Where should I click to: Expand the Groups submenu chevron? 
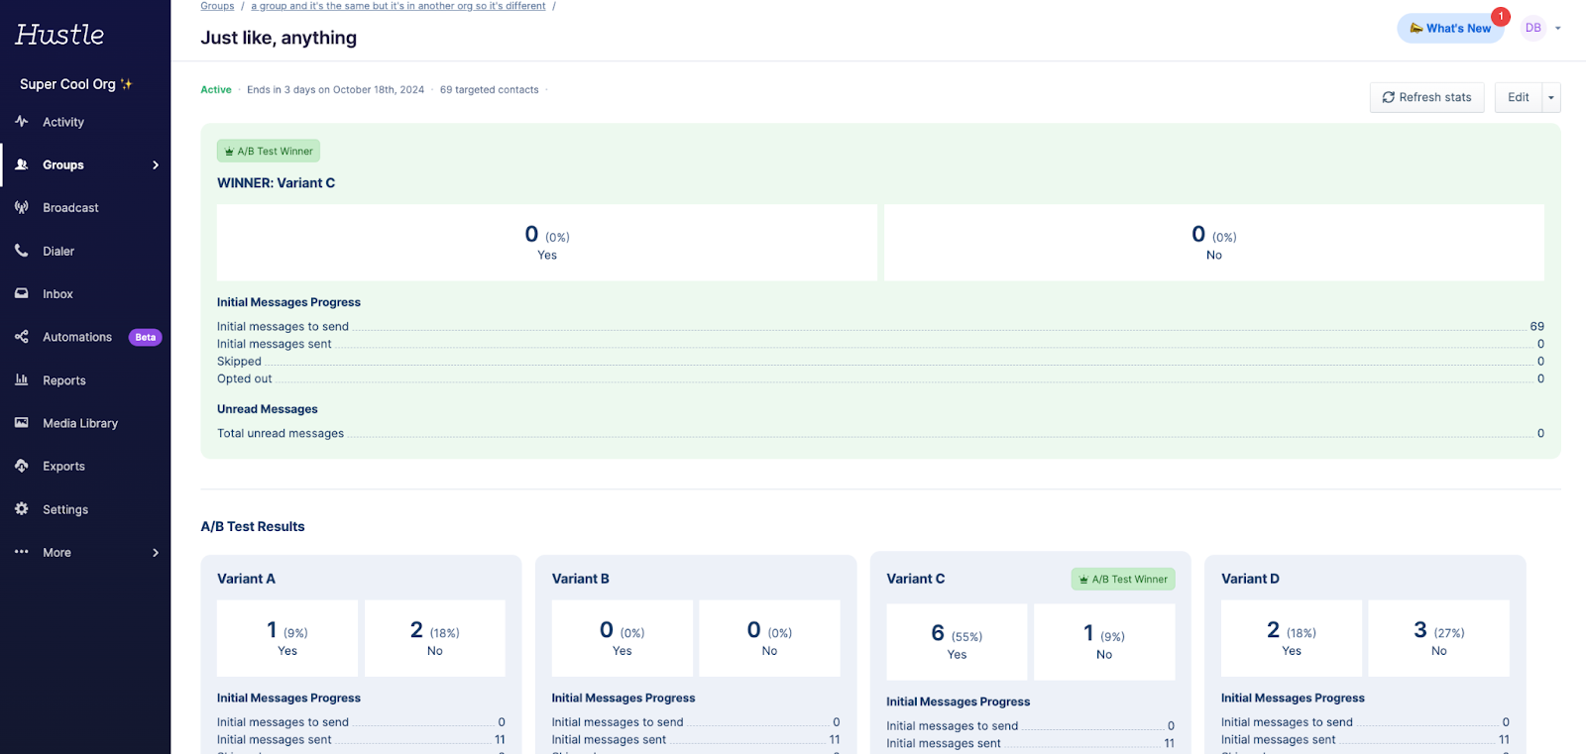pyautogui.click(x=156, y=165)
